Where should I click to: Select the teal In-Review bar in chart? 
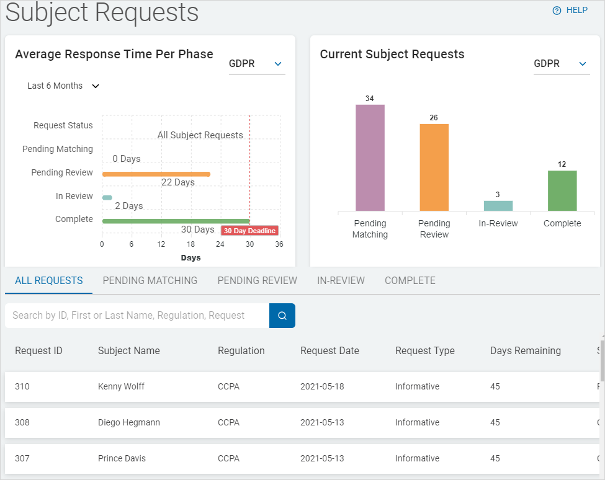498,206
